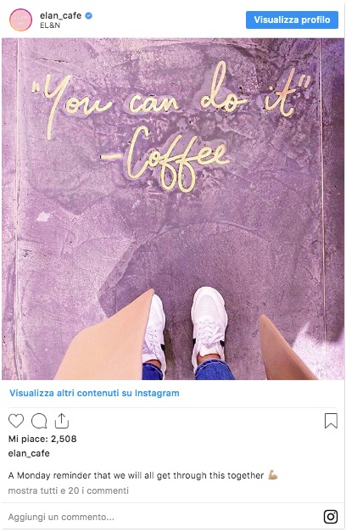Viewport: 346px width, 532px height.
Task: Save the post with the bookmark icon
Action: (331, 421)
